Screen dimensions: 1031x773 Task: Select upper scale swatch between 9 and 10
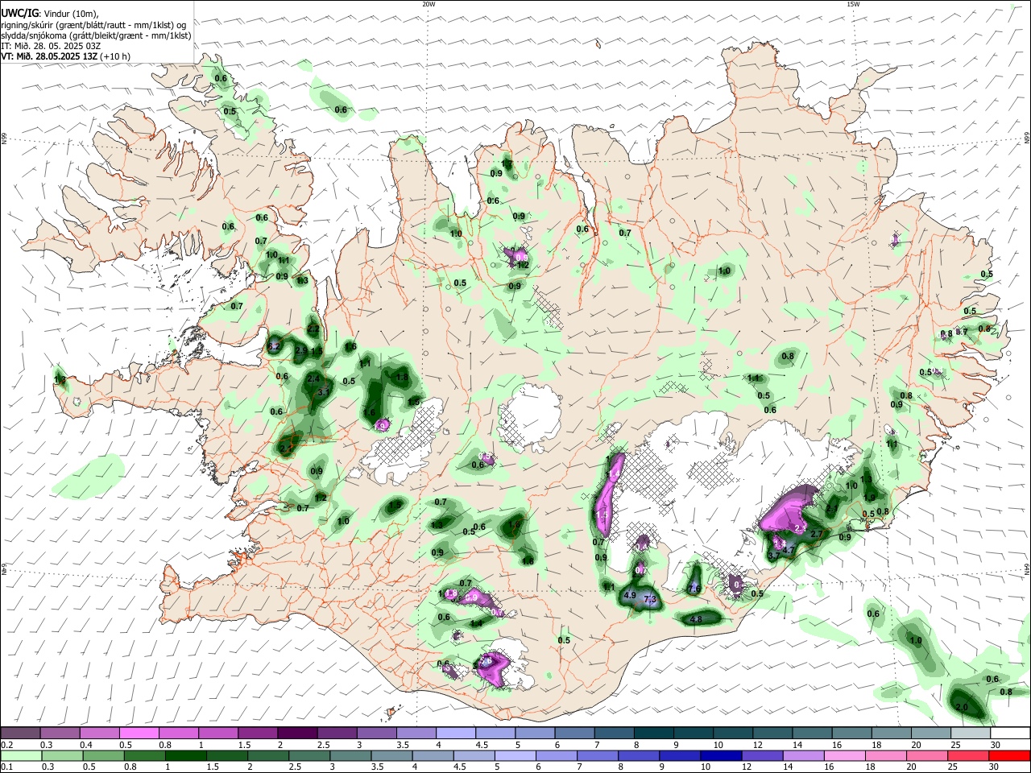click(x=694, y=734)
